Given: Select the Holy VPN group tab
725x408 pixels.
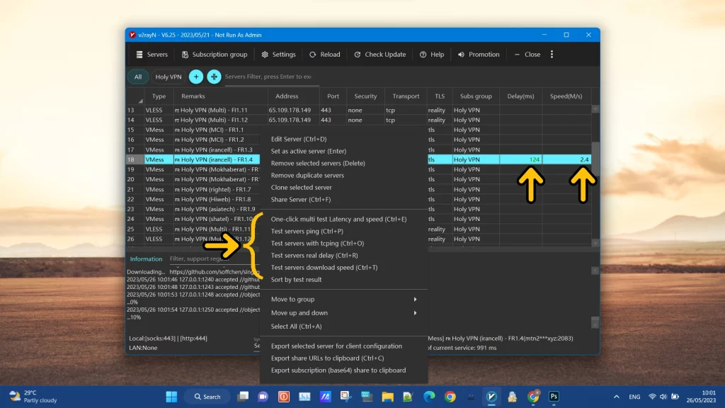Looking at the screenshot, I should (x=167, y=76).
